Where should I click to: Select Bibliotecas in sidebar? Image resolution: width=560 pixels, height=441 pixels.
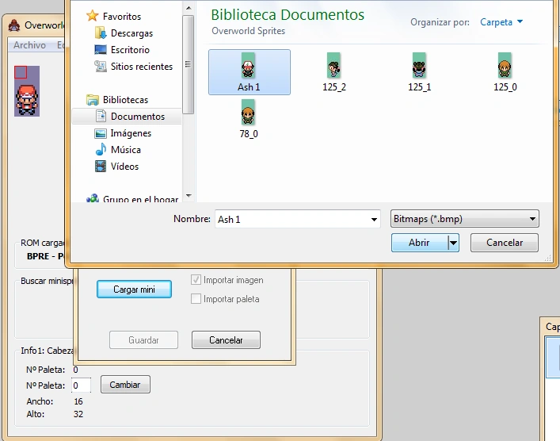click(125, 99)
